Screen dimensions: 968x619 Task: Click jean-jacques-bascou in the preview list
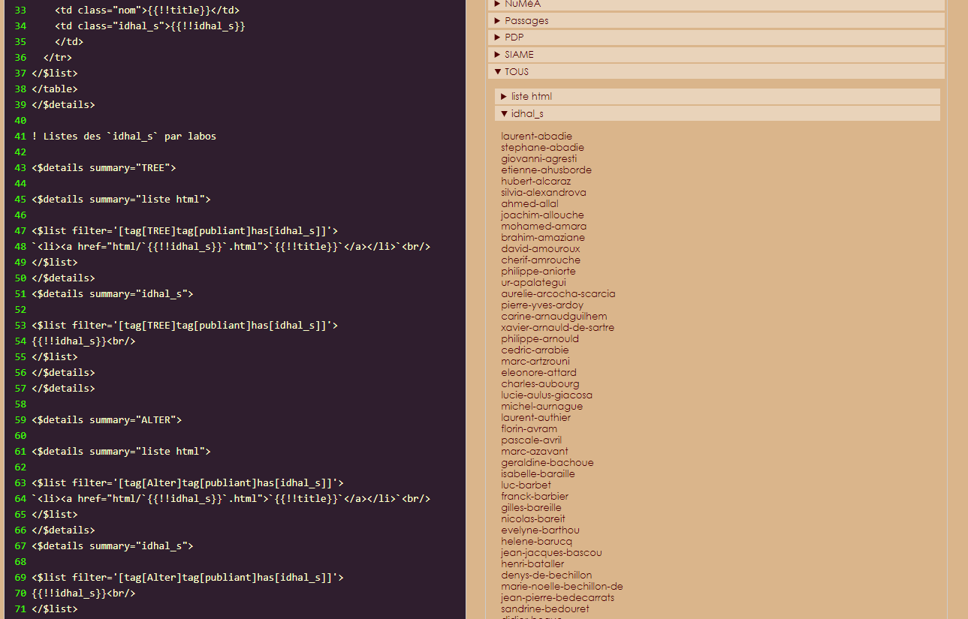point(551,553)
